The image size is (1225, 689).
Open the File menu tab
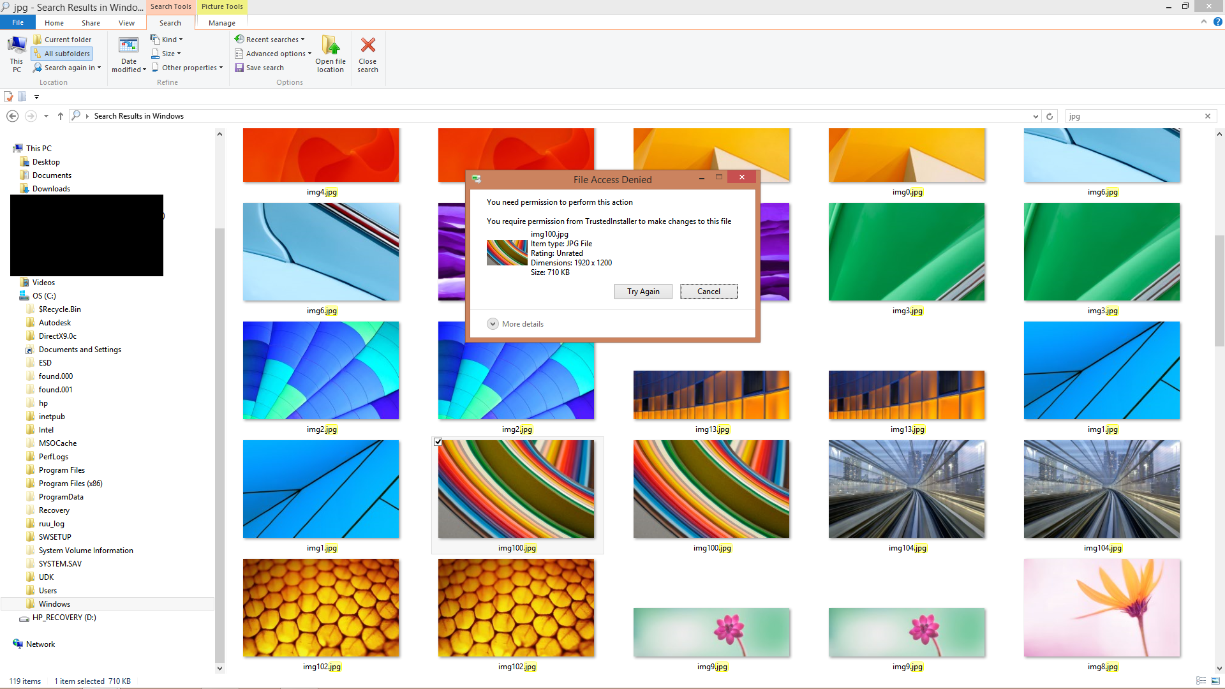click(x=18, y=22)
